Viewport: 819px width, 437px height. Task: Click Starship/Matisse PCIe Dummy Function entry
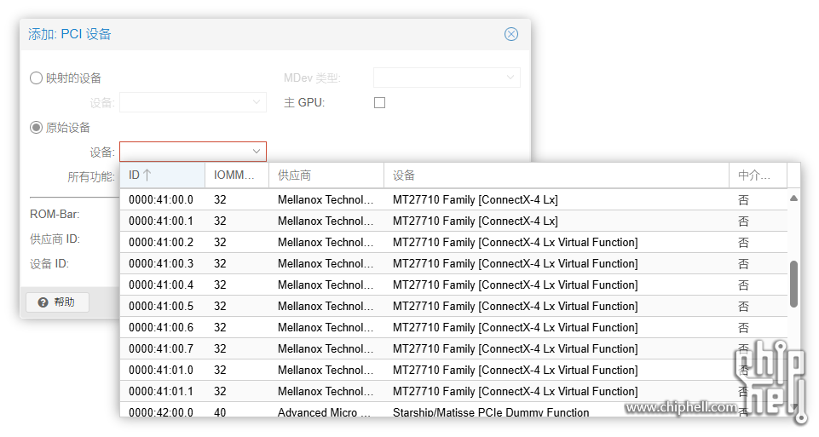pyautogui.click(x=491, y=412)
